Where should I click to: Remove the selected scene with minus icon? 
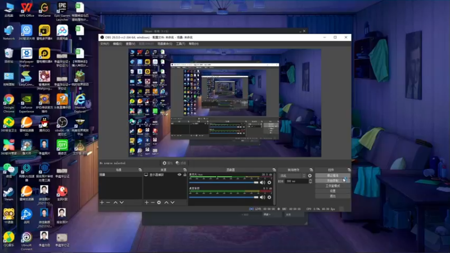coord(108,202)
